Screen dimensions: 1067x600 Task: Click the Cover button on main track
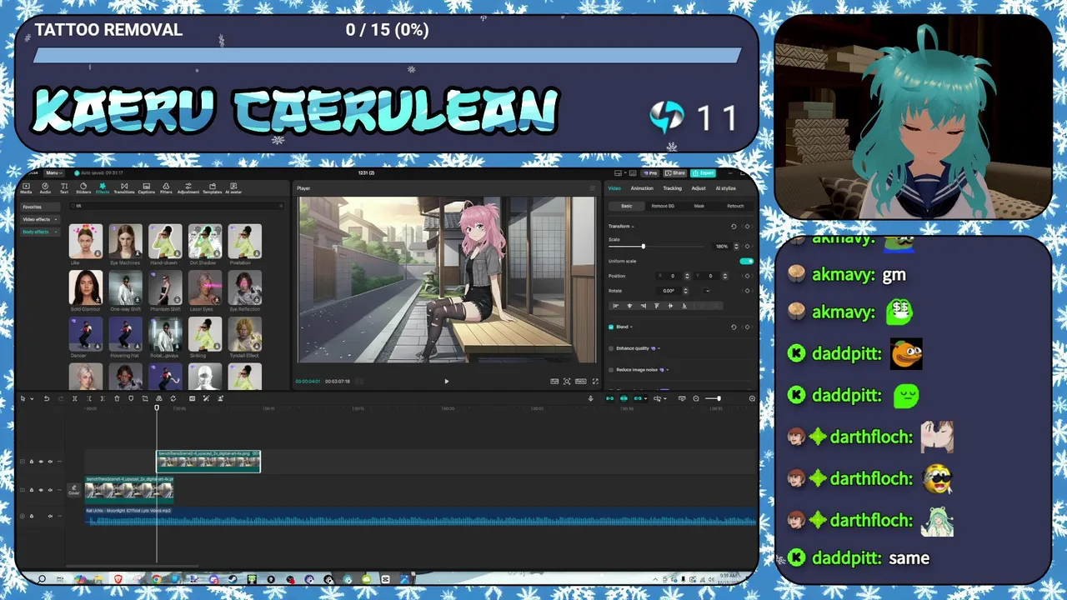(74, 490)
